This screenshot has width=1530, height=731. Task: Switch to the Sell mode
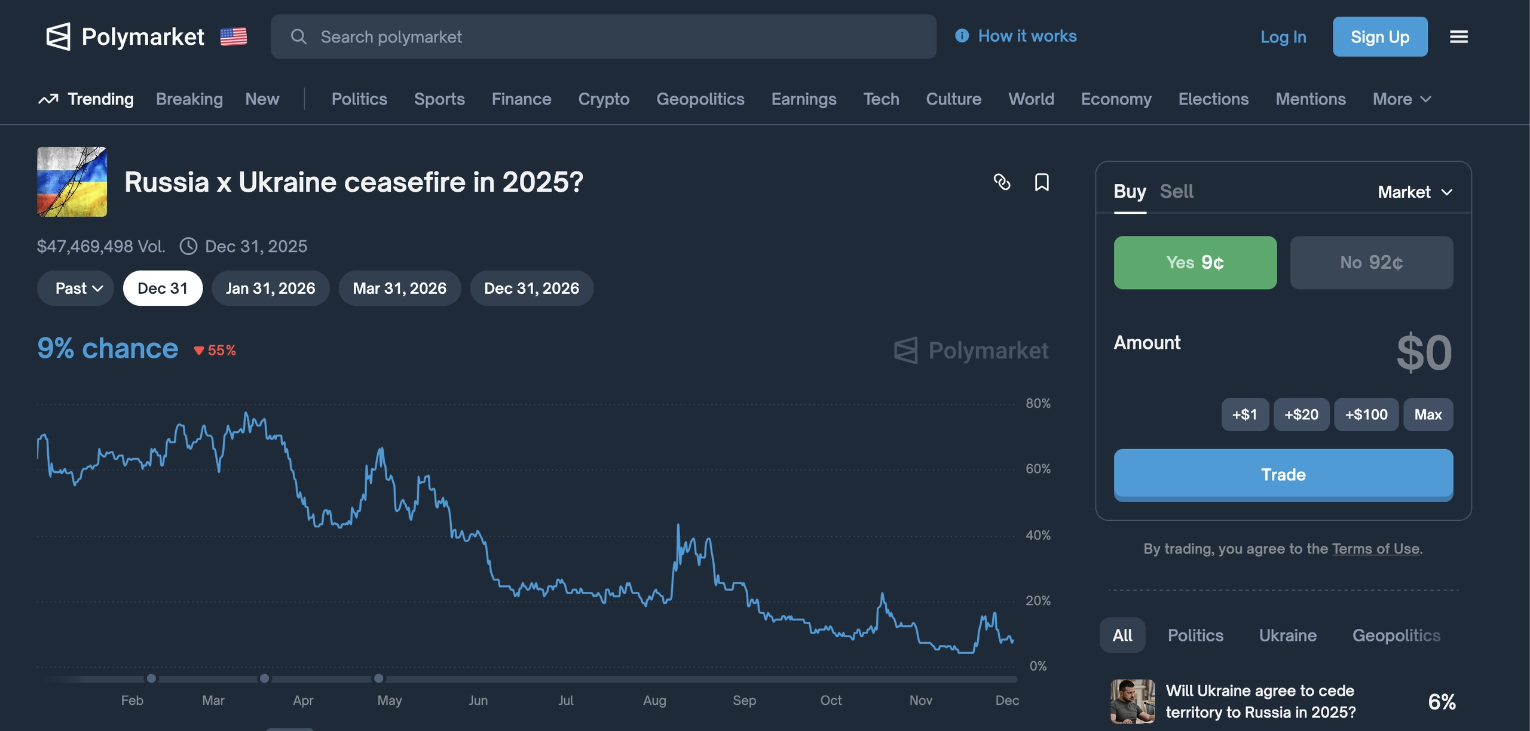pos(1176,192)
